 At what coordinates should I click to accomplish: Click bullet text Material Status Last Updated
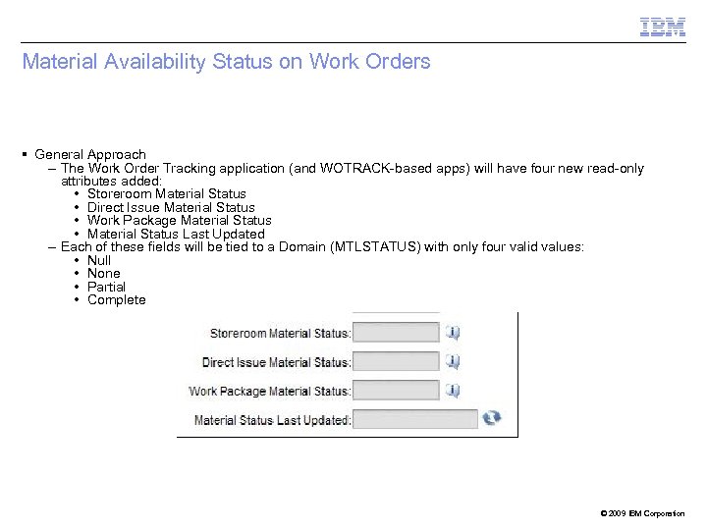point(176,234)
